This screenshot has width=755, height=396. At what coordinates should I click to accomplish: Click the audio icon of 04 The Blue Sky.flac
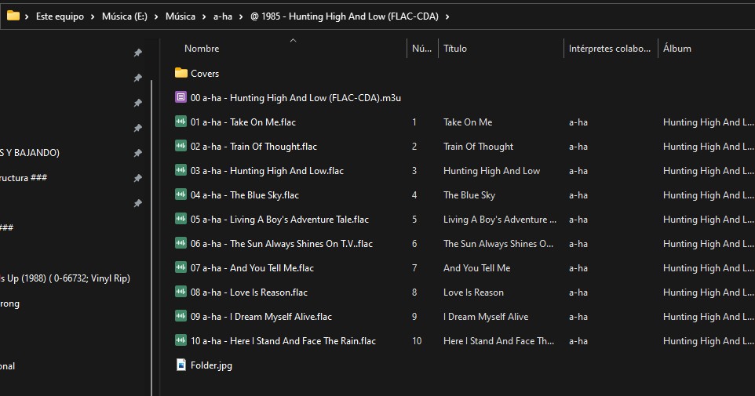(181, 194)
